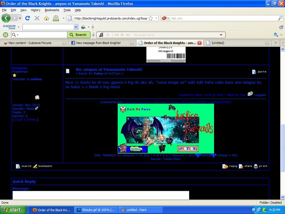Open the navigation history dropdown arrow
This screenshot has width=285, height=214.
20,18
